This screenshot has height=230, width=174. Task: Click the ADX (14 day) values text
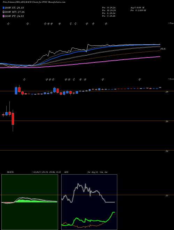(97, 172)
